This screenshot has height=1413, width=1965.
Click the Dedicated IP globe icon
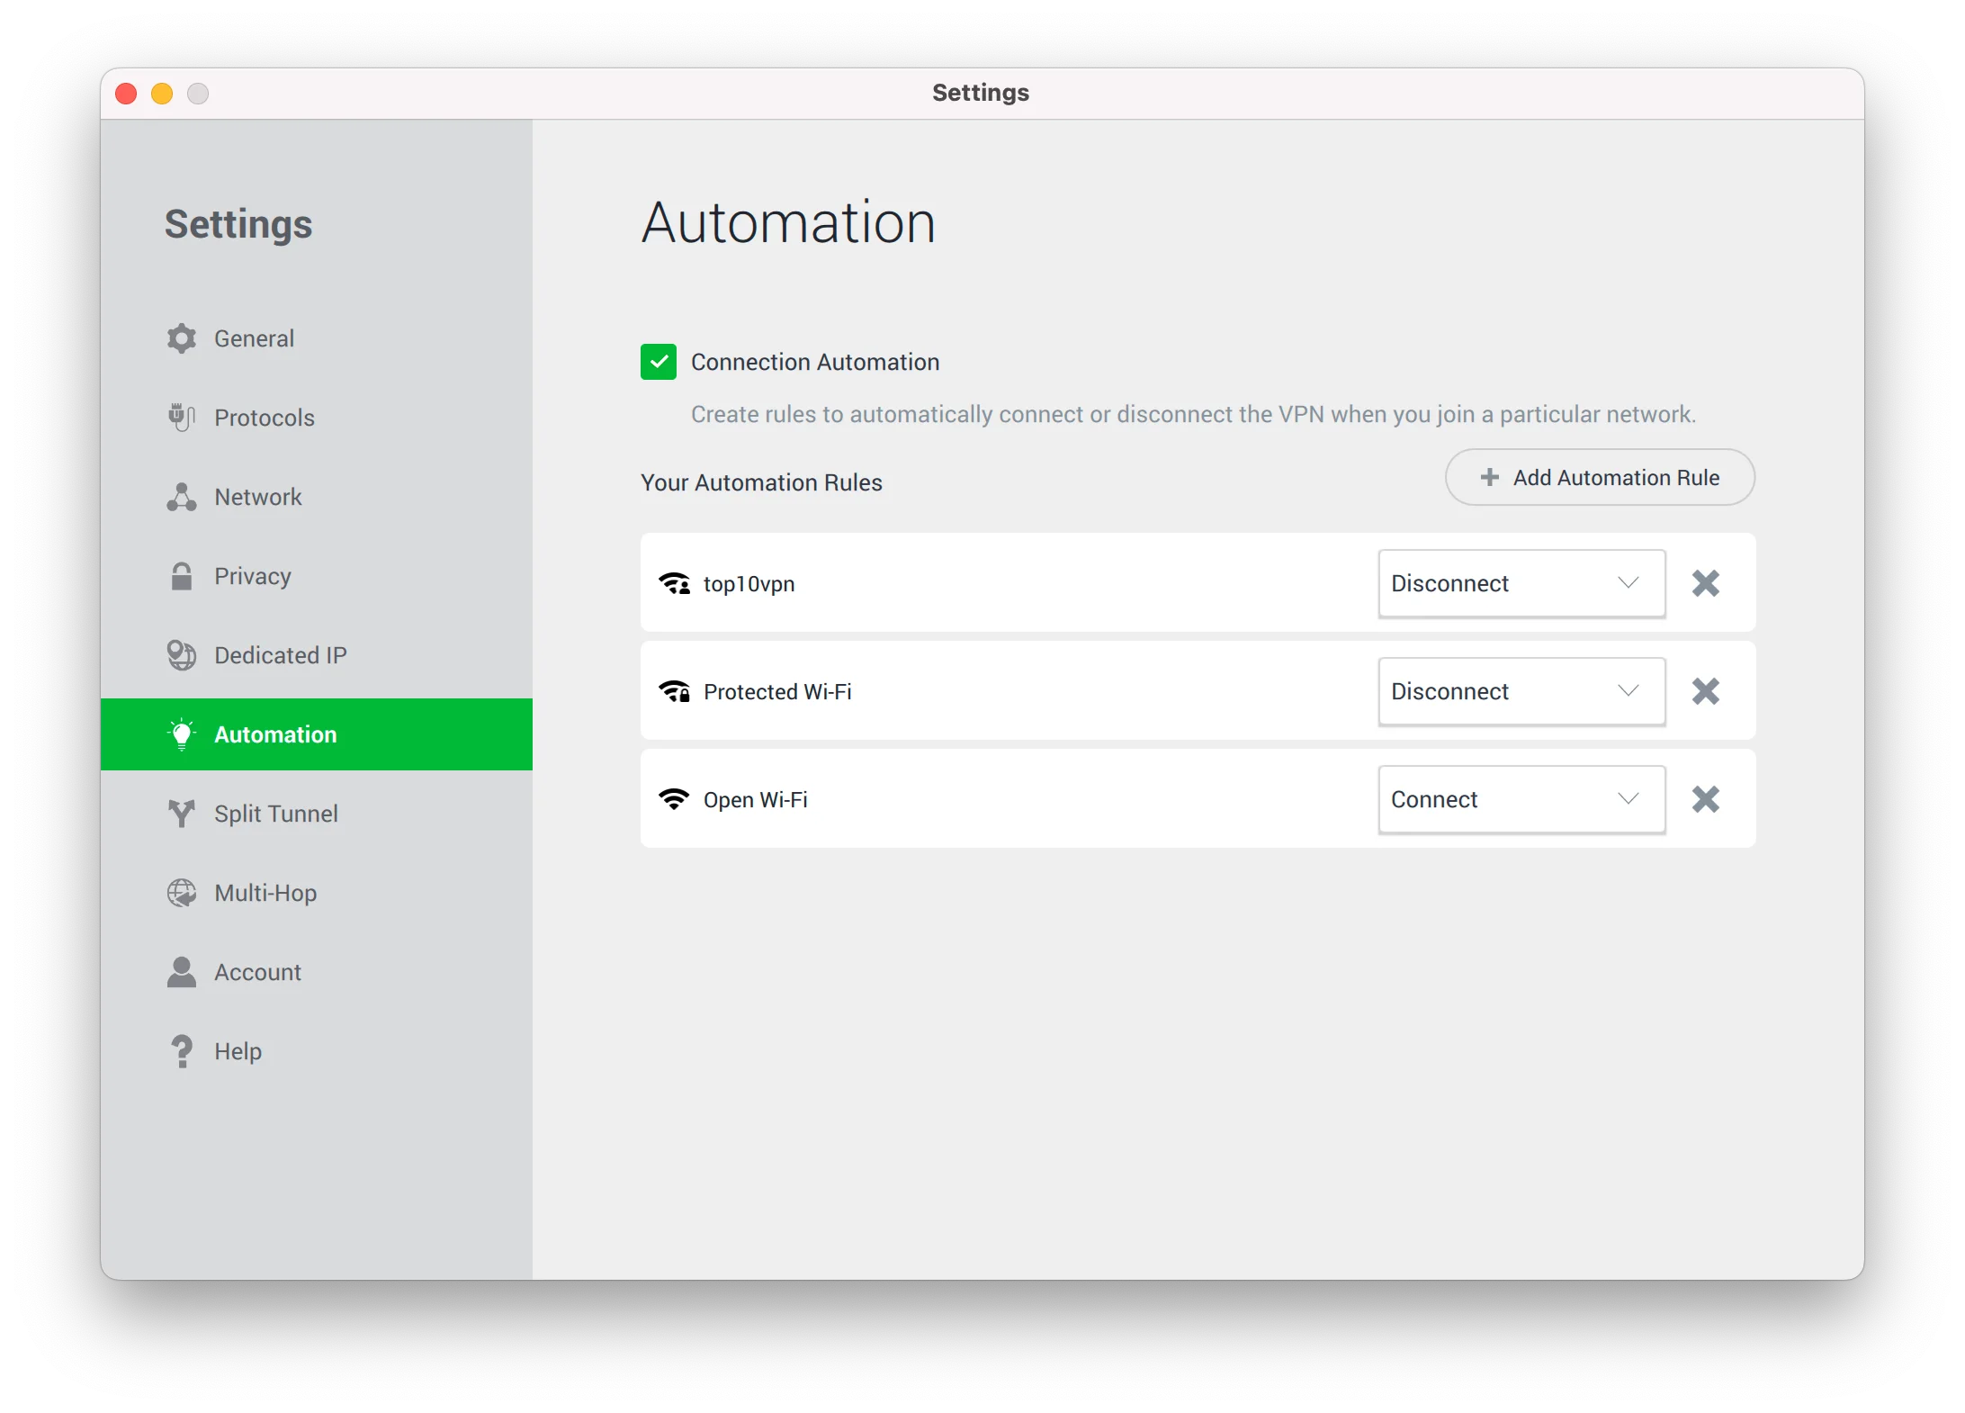point(182,655)
